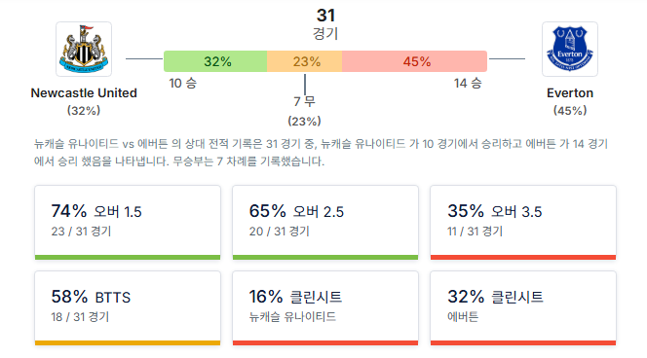
Task: Click the 32% 클린시트 에버튼 card
Action: pyautogui.click(x=523, y=308)
